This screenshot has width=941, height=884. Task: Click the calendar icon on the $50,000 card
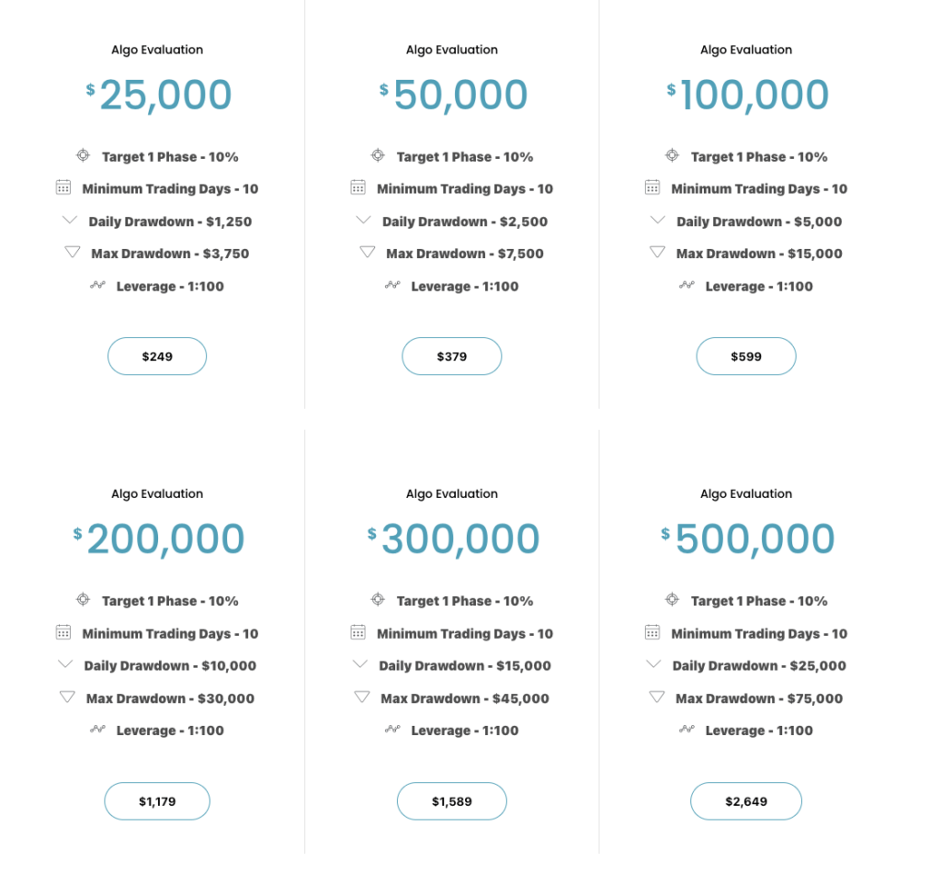coord(357,187)
